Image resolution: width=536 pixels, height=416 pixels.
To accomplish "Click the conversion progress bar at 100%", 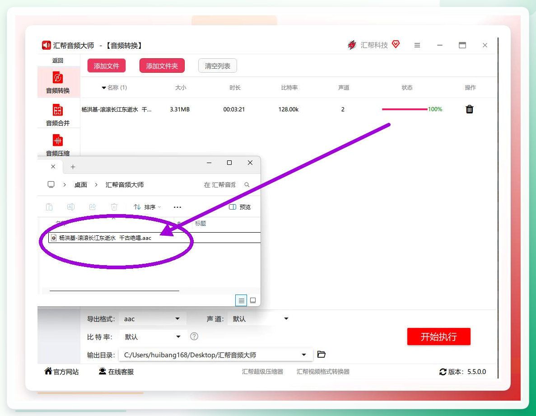I will click(405, 109).
